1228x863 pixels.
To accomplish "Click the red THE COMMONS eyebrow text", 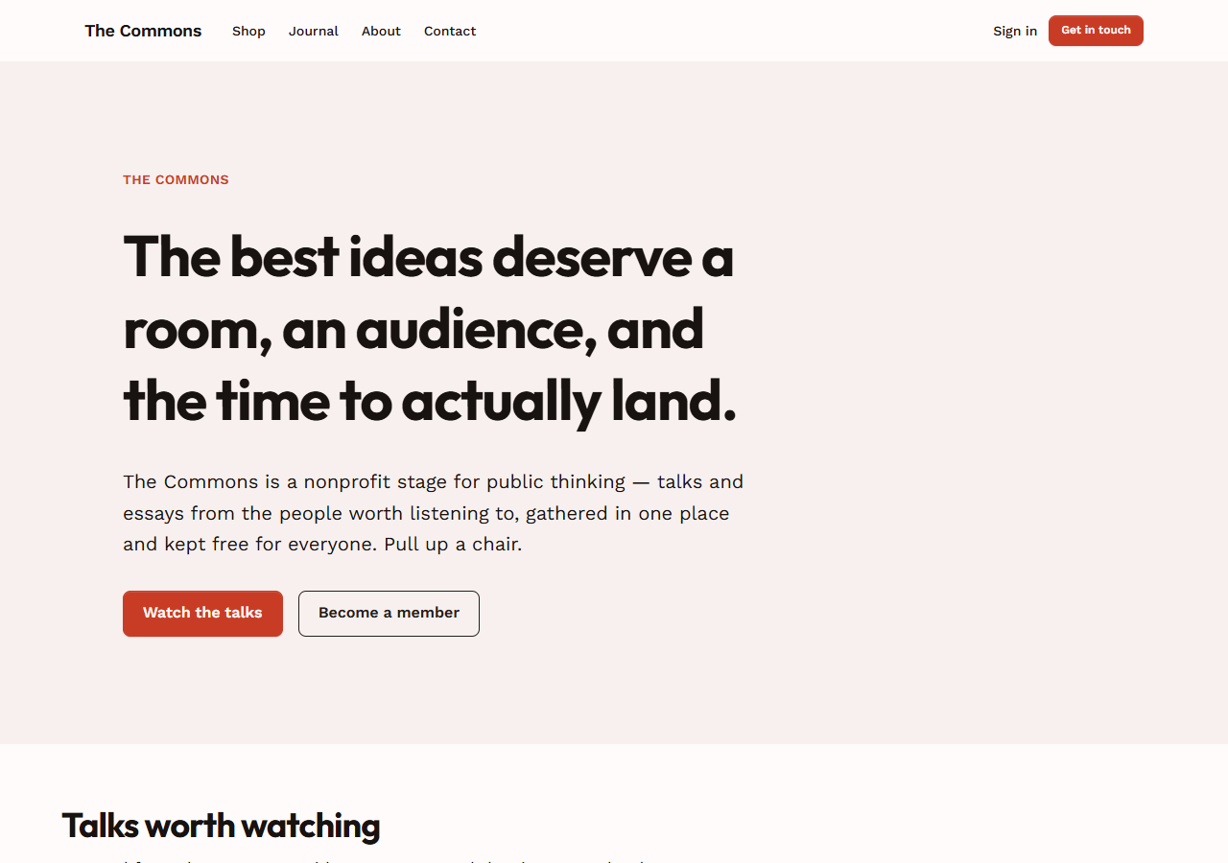I will (x=176, y=179).
